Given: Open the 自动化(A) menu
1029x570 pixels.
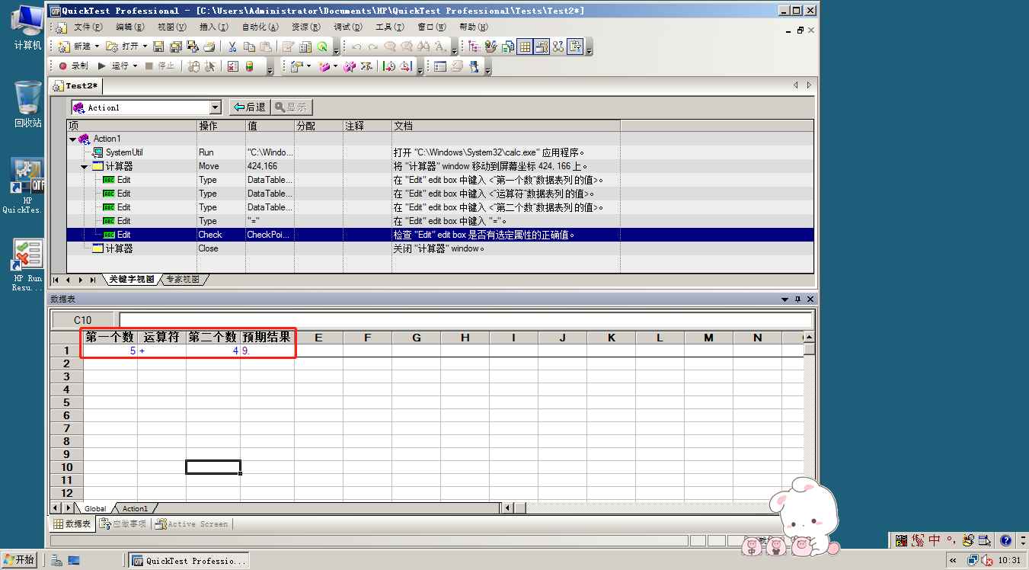Looking at the screenshot, I should click(x=260, y=27).
